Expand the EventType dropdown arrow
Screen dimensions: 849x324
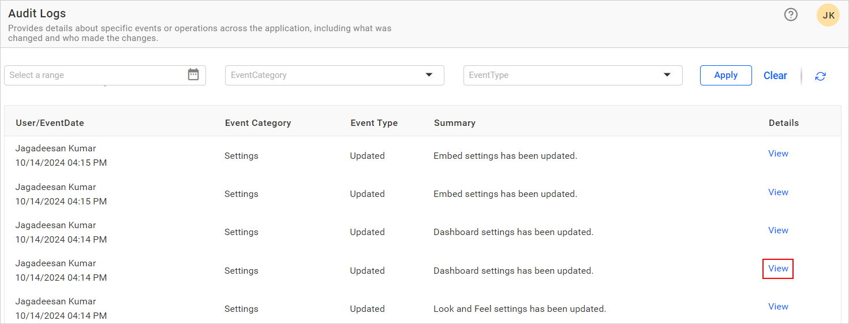point(667,75)
